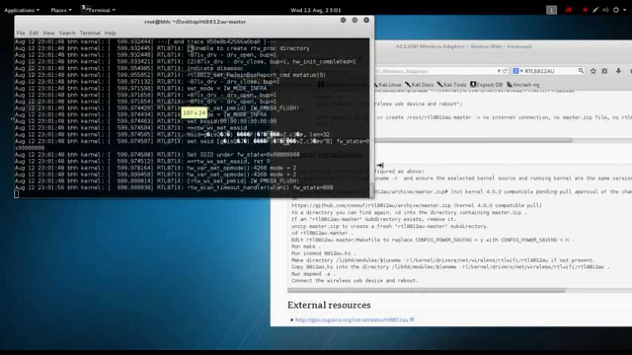Click the 'Run make .' instruction line

[x=306, y=246]
